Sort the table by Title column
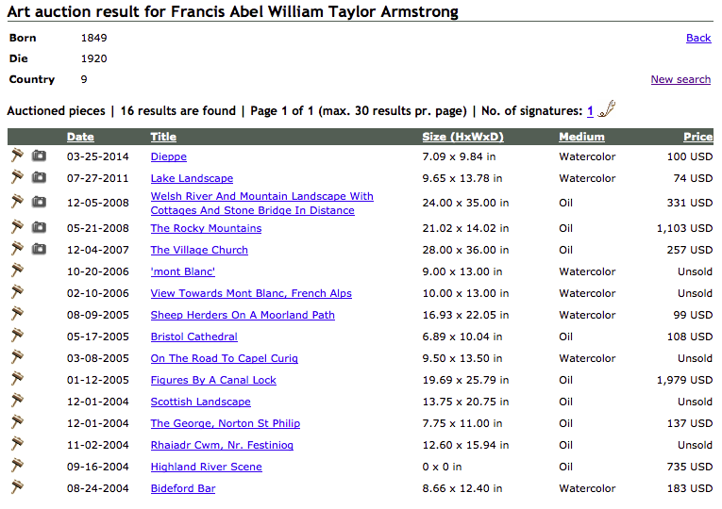Viewport: 722px width, 509px height. [x=163, y=137]
